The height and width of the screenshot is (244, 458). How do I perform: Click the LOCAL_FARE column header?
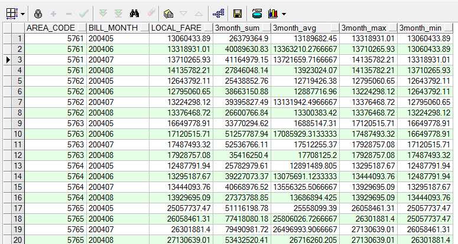[181, 28]
